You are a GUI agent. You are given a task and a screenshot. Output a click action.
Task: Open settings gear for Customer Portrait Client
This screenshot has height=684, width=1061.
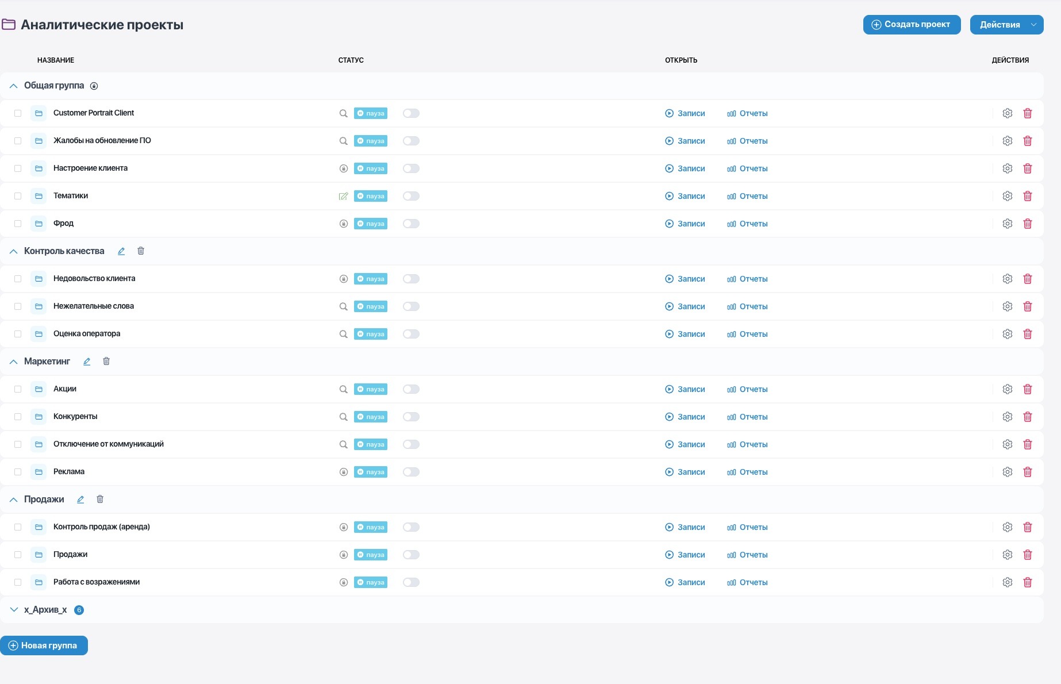1007,113
